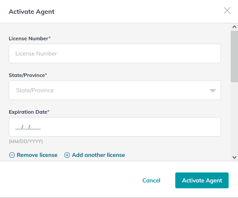
Task: Click the Activate Agent dialog title
Action: pos(31,12)
